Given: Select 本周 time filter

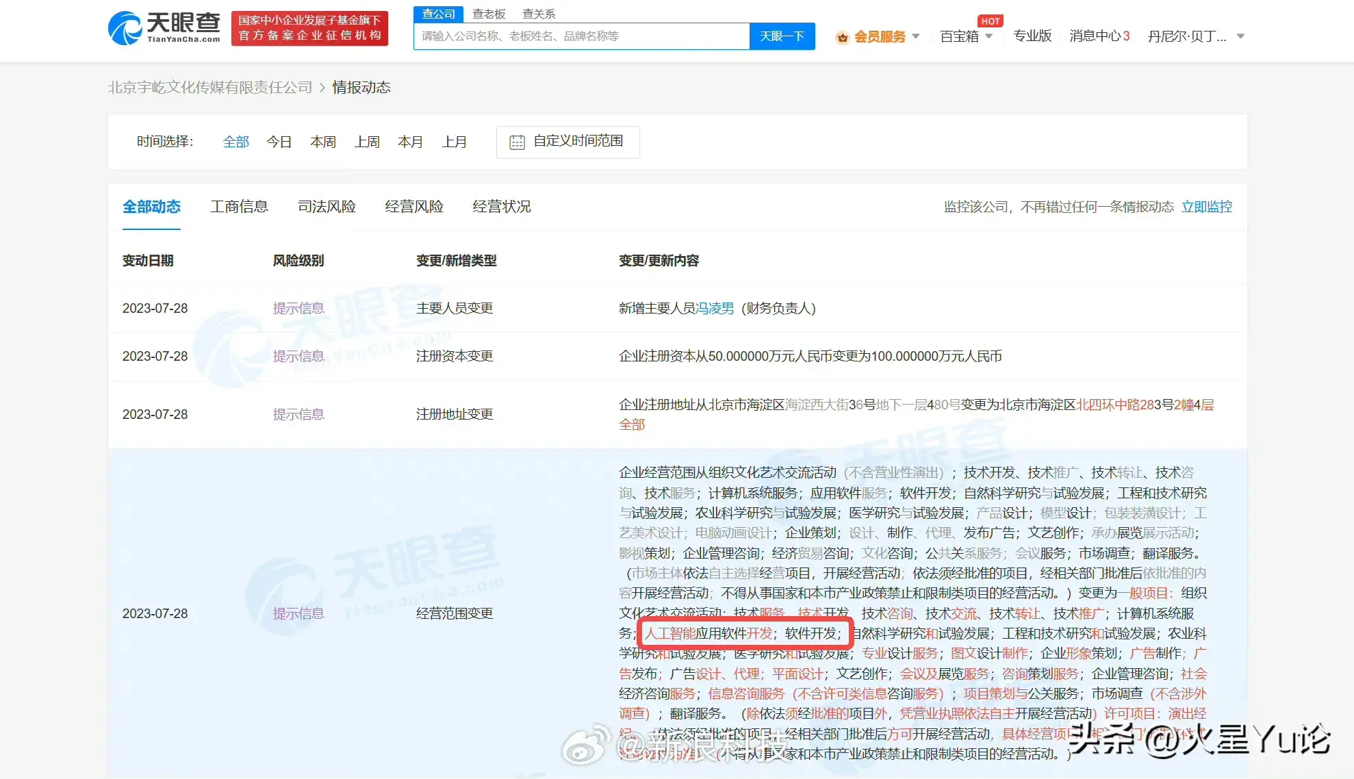Looking at the screenshot, I should pos(323,142).
